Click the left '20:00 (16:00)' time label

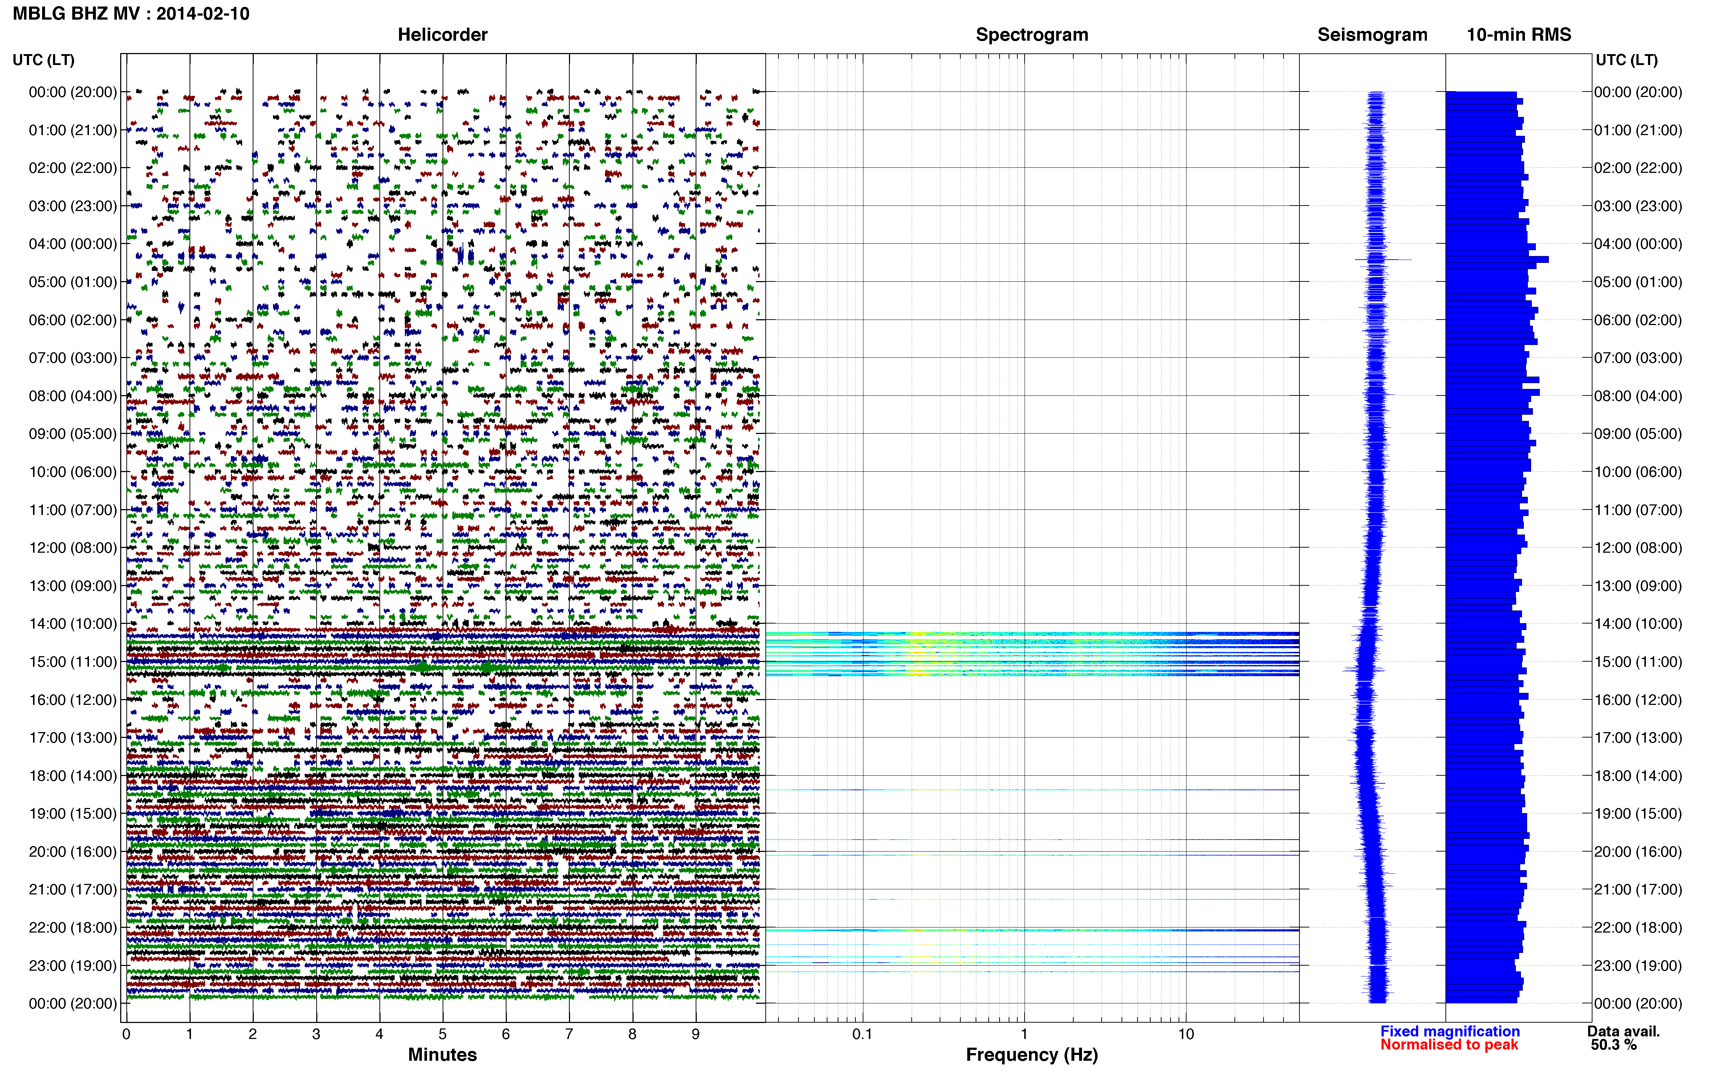click(x=73, y=852)
